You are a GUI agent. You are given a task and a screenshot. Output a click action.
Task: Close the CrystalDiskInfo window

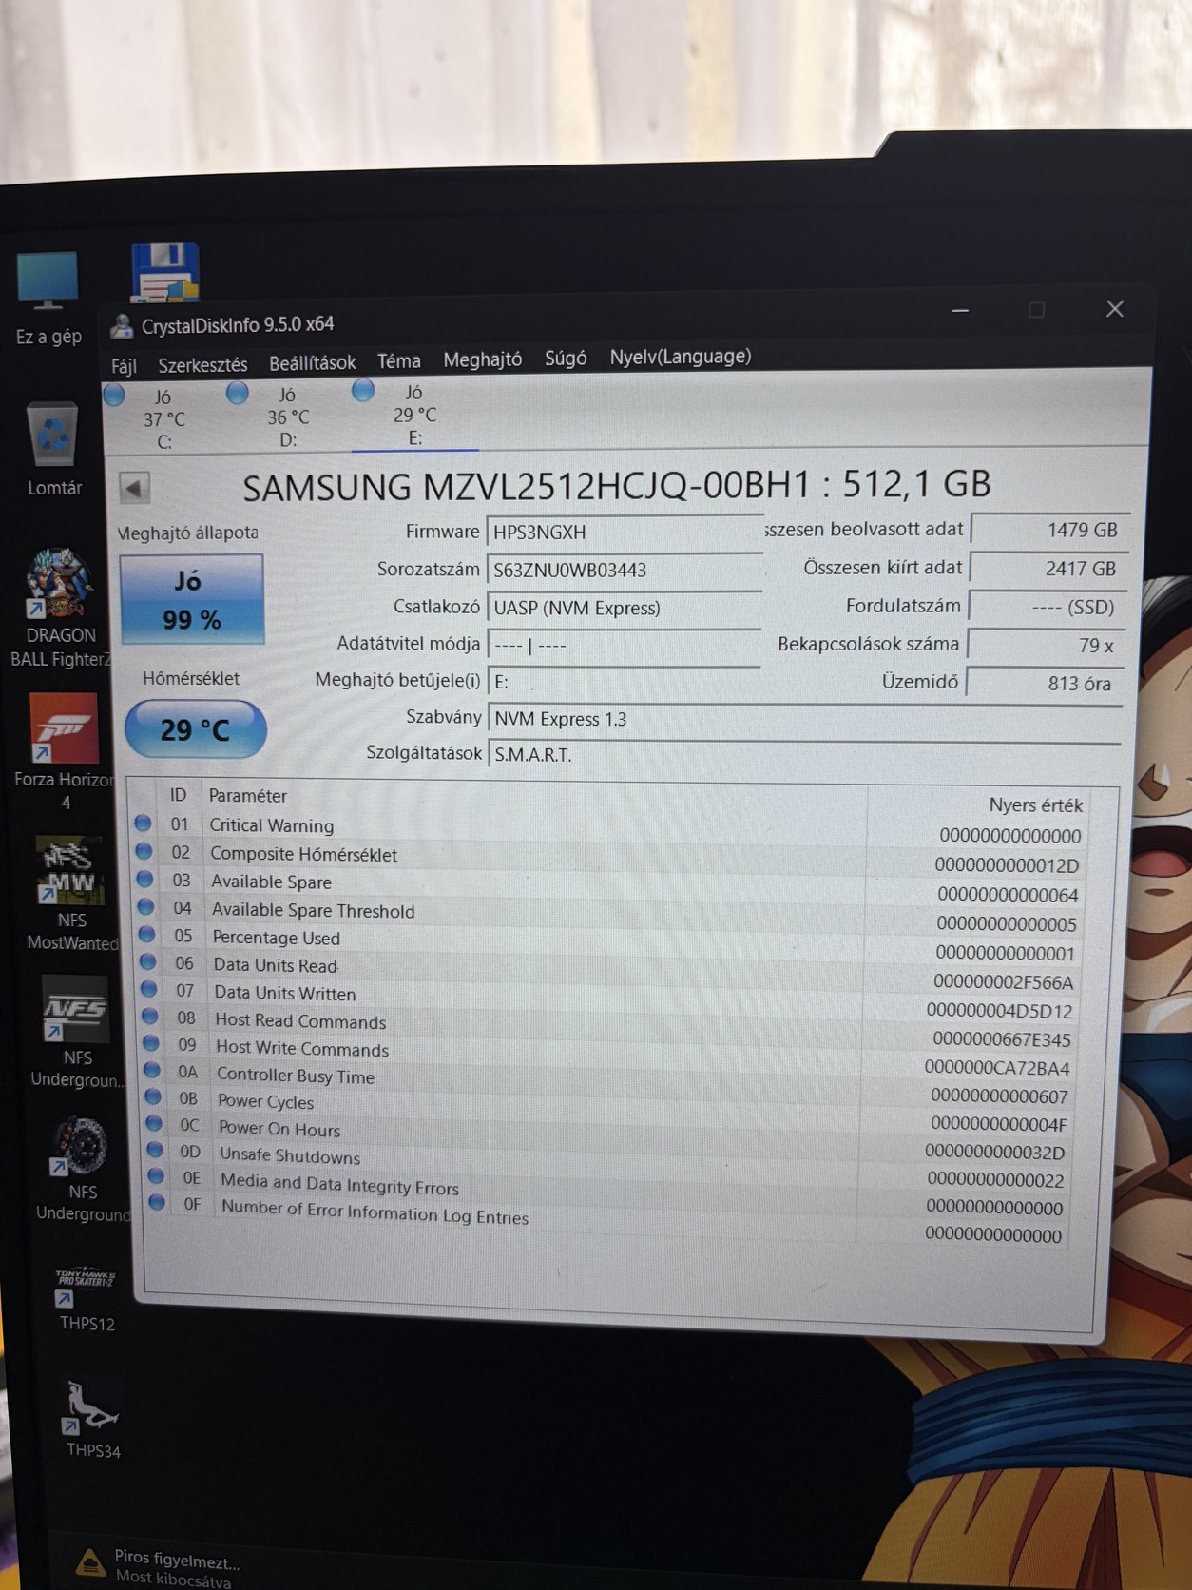(x=1115, y=309)
